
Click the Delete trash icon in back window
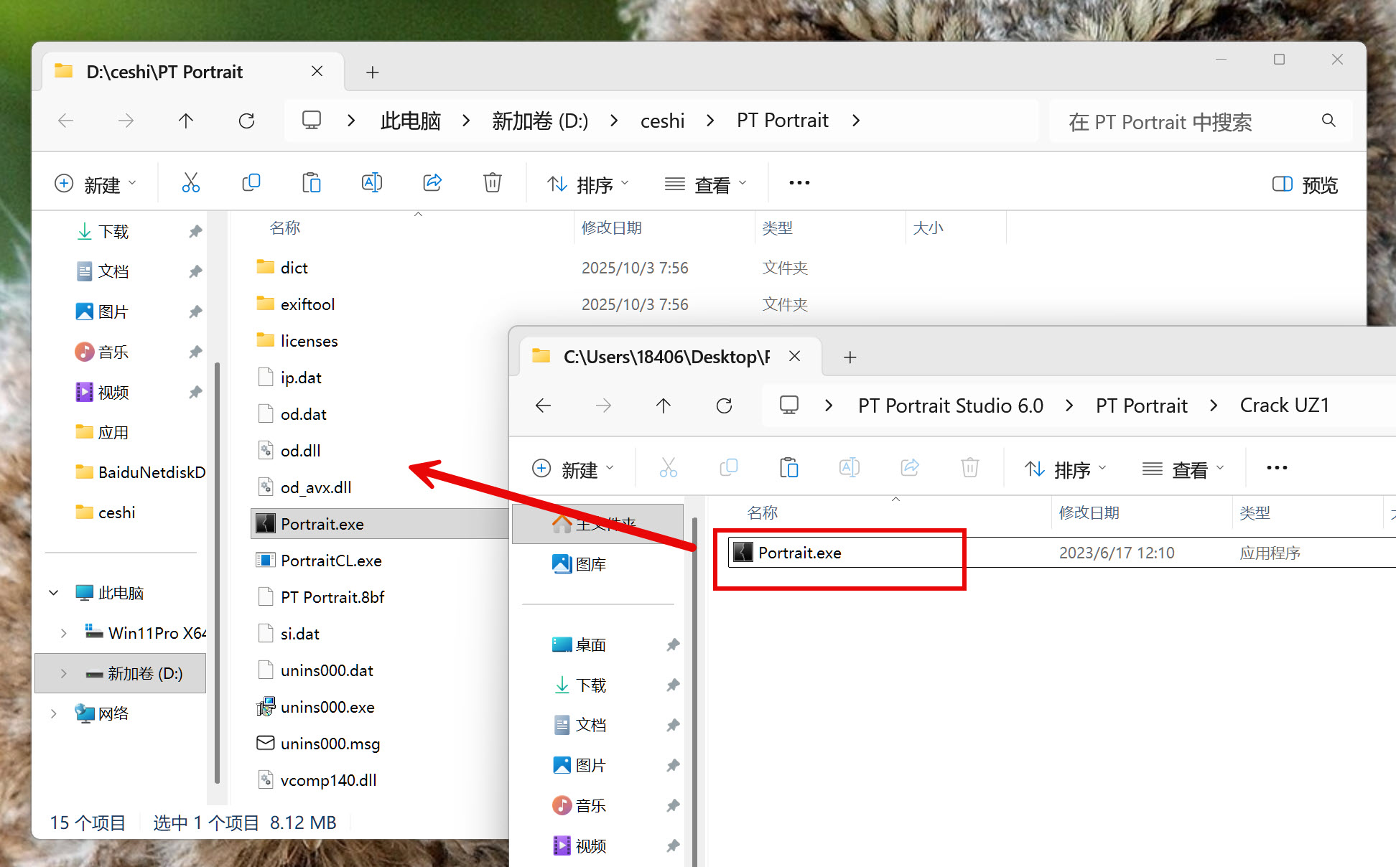492,183
